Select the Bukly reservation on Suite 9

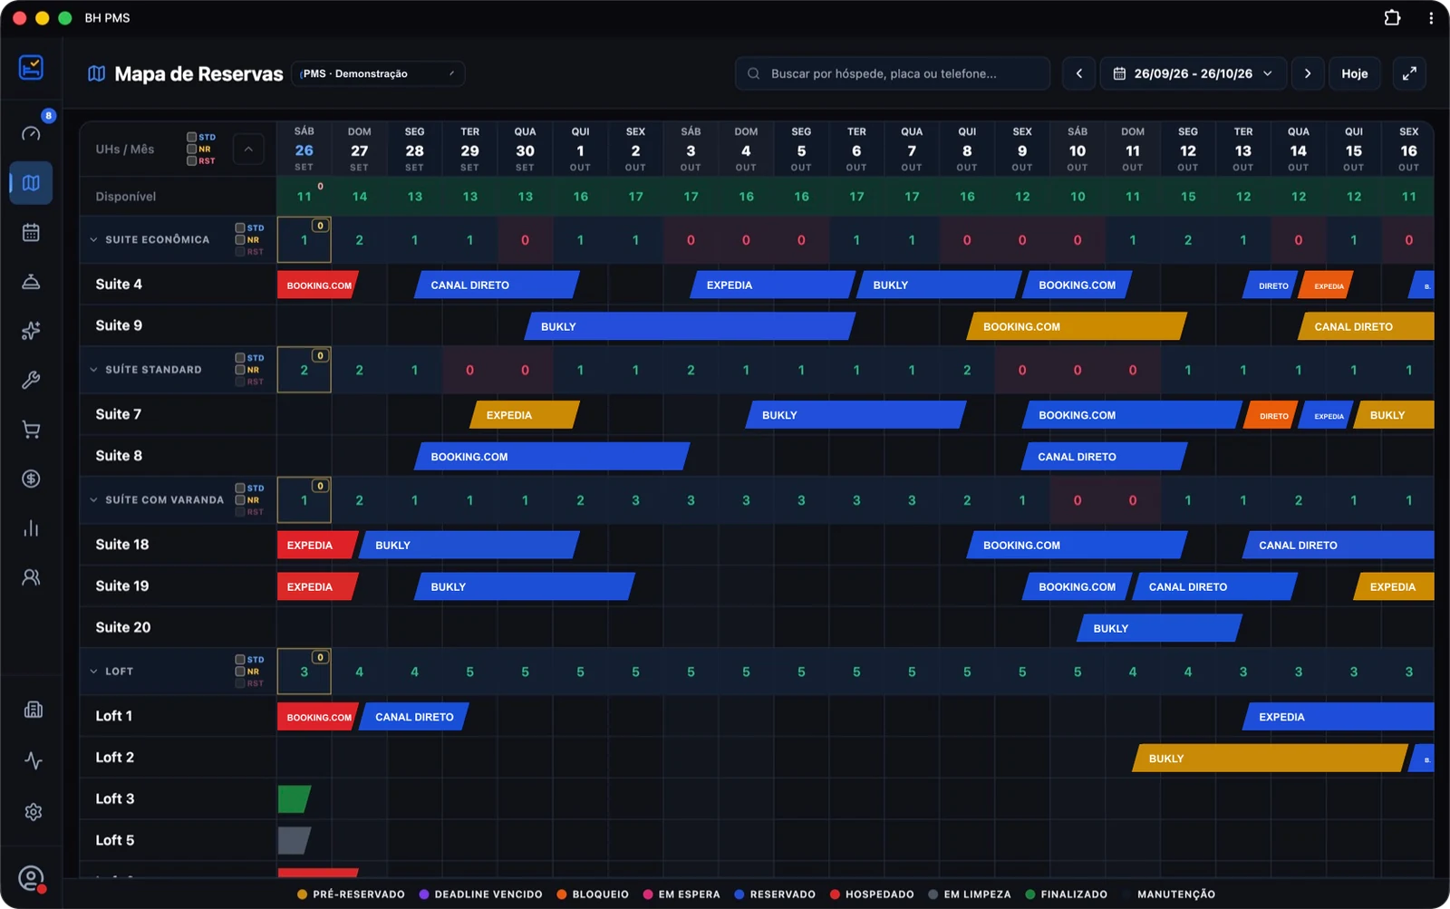[x=691, y=326]
